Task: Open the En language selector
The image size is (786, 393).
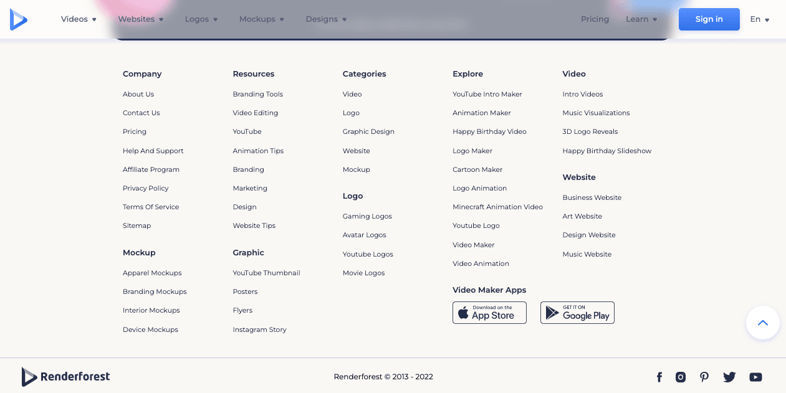Action: [x=759, y=19]
